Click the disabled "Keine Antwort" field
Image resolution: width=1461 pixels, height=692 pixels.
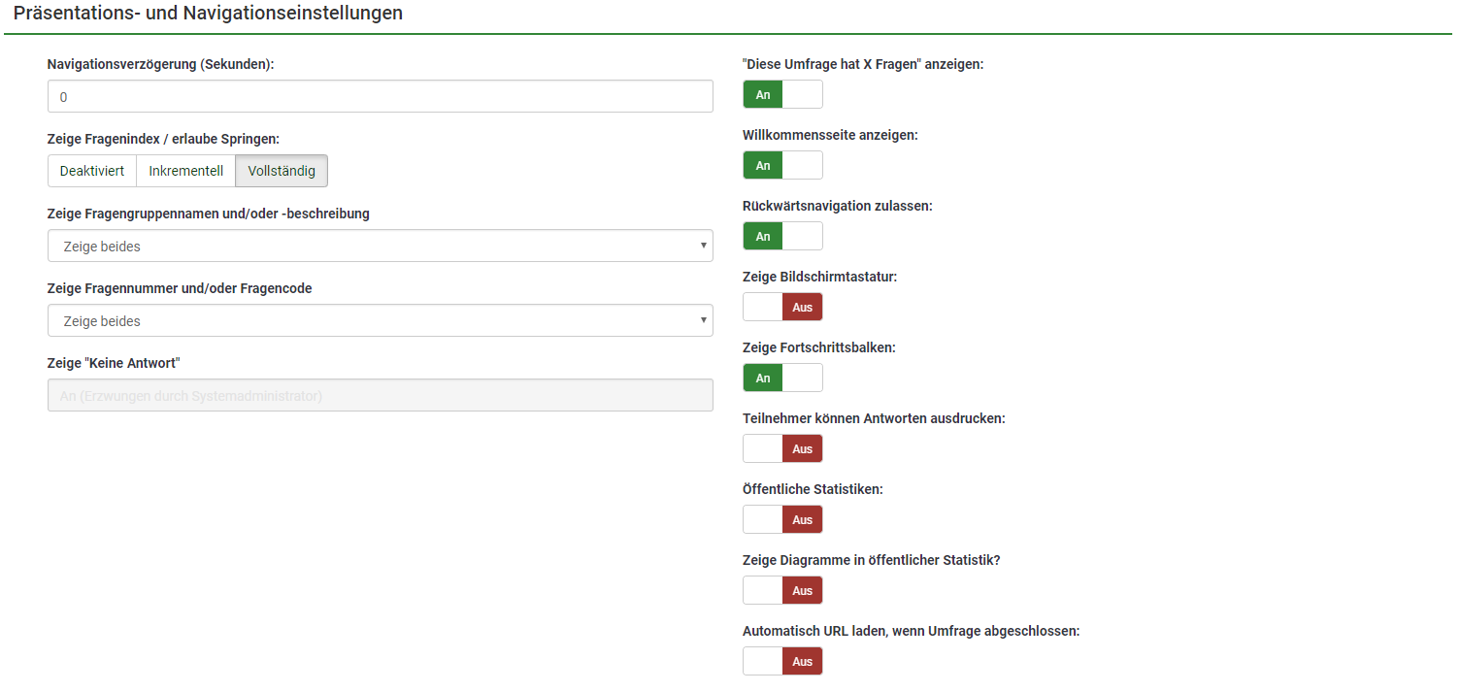[x=380, y=395]
